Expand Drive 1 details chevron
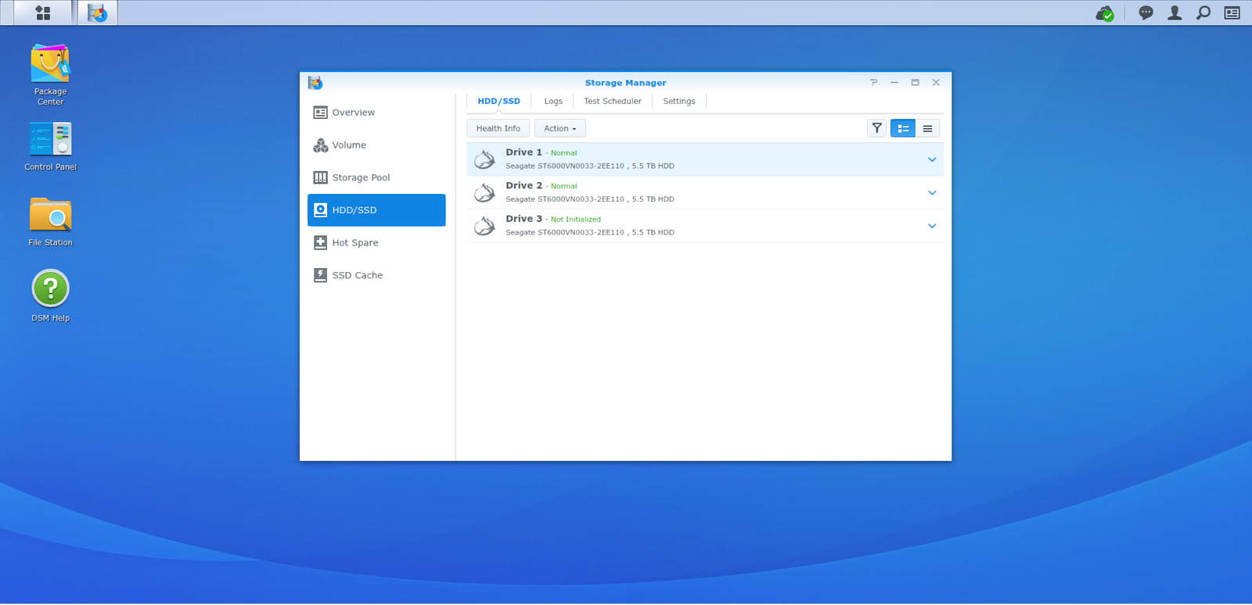 click(932, 159)
